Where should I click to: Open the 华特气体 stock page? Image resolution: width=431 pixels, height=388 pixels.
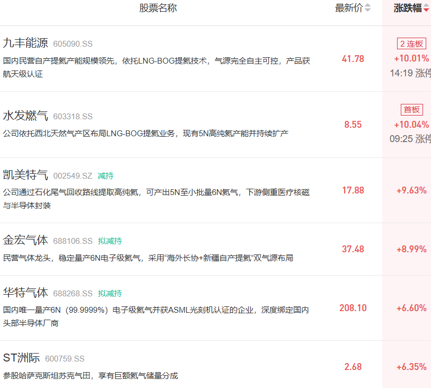click(x=25, y=293)
